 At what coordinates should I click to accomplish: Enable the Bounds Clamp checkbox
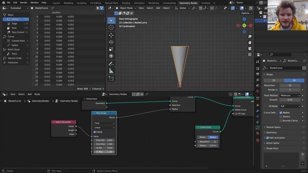[281, 121]
